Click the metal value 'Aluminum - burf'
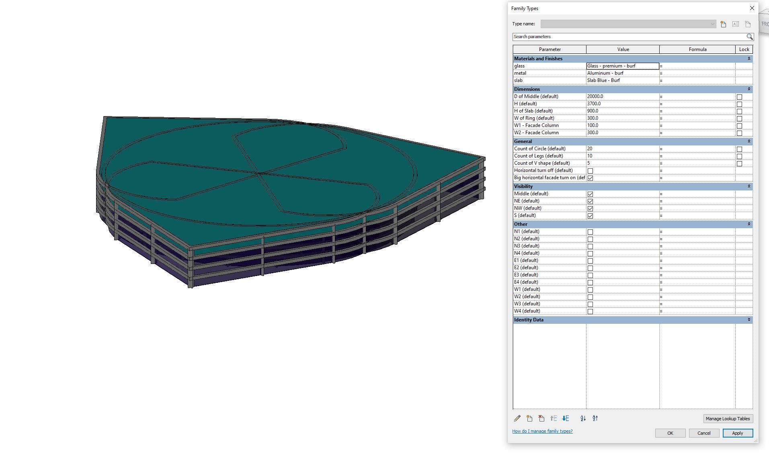769x454 pixels. [x=623, y=73]
